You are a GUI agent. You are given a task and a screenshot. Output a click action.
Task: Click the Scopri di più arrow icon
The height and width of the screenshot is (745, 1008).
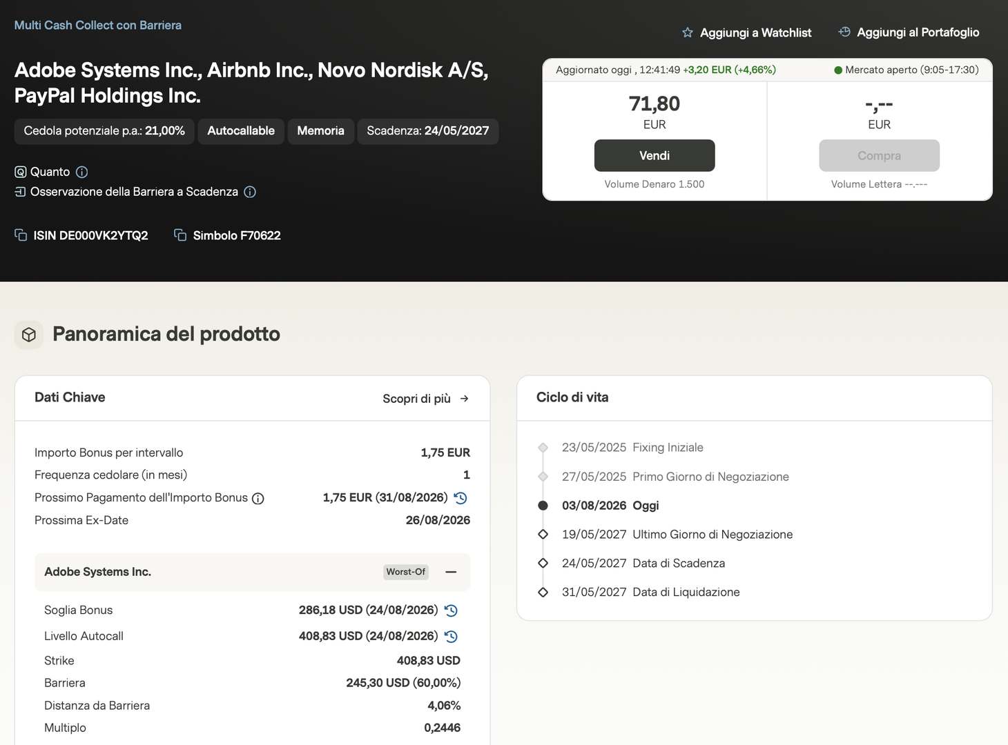pos(464,399)
